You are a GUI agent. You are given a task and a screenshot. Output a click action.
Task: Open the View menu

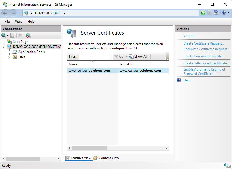pyautogui.click(x=18, y=22)
